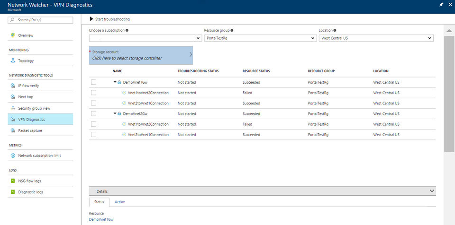Check Vnet2toVnet1Connection under DemoVnet1Gw

coord(93,103)
